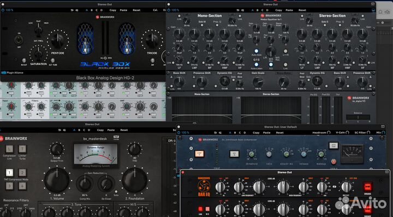
Task: Select TMT Compressor Mode 3 in bx_masterdesk
Action: [x=9, y=186]
